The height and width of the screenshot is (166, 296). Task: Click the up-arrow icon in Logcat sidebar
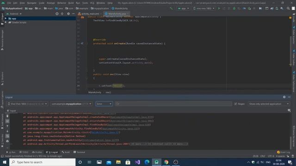coord(7,126)
